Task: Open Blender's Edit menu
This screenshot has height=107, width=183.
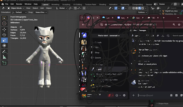Action: (x=12, y=4)
